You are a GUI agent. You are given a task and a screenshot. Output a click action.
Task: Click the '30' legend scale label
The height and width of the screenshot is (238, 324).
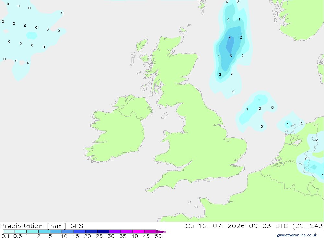click(x=111, y=236)
